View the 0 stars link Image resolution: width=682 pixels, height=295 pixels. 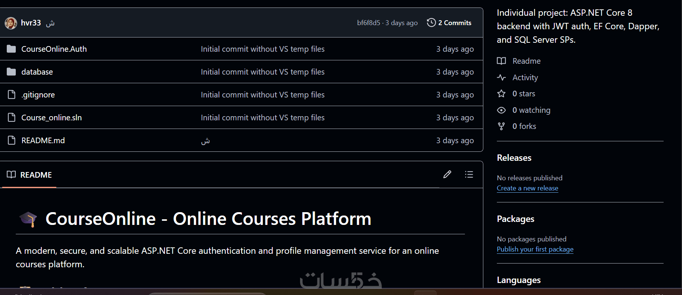tap(524, 94)
